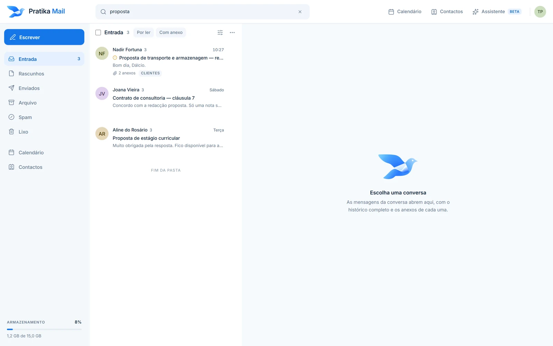Click the BETA badge next to Assistente
This screenshot has width=553, height=346.
[514, 12]
